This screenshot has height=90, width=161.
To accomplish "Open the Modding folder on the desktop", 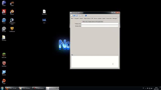I will coord(4,38).
